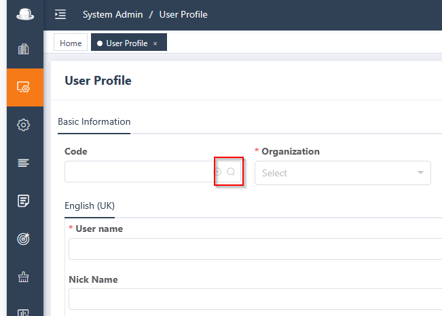Screen dimensions: 442x316
Task: Open the gear settings sidebar icon
Action: [24, 125]
